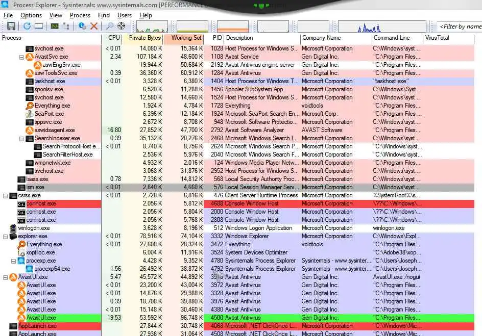The height and width of the screenshot is (336, 482).
Task: Sort by the Description column header
Action: [x=262, y=38]
